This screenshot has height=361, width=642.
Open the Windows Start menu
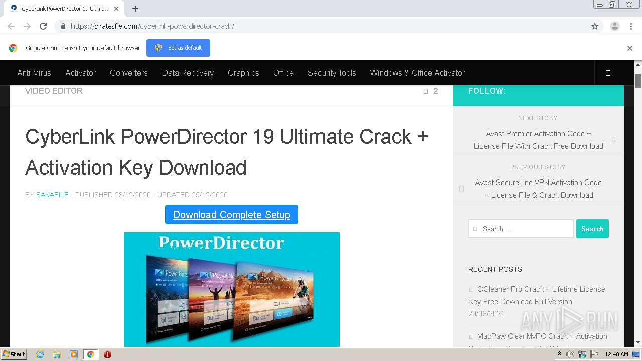[14, 354]
